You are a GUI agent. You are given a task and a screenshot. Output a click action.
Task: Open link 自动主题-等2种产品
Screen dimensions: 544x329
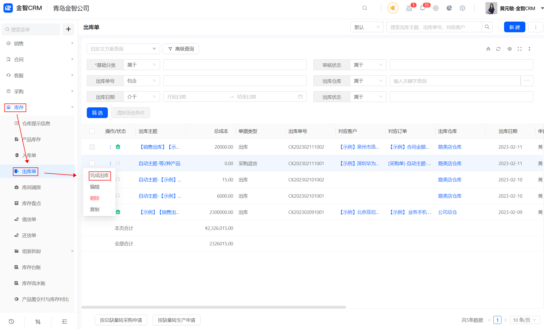click(159, 163)
